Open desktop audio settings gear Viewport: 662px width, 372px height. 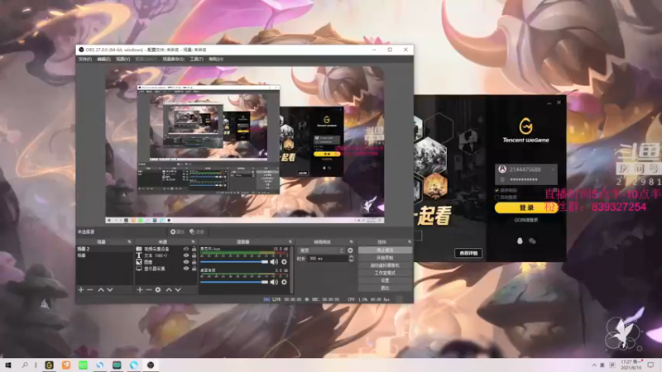click(284, 282)
